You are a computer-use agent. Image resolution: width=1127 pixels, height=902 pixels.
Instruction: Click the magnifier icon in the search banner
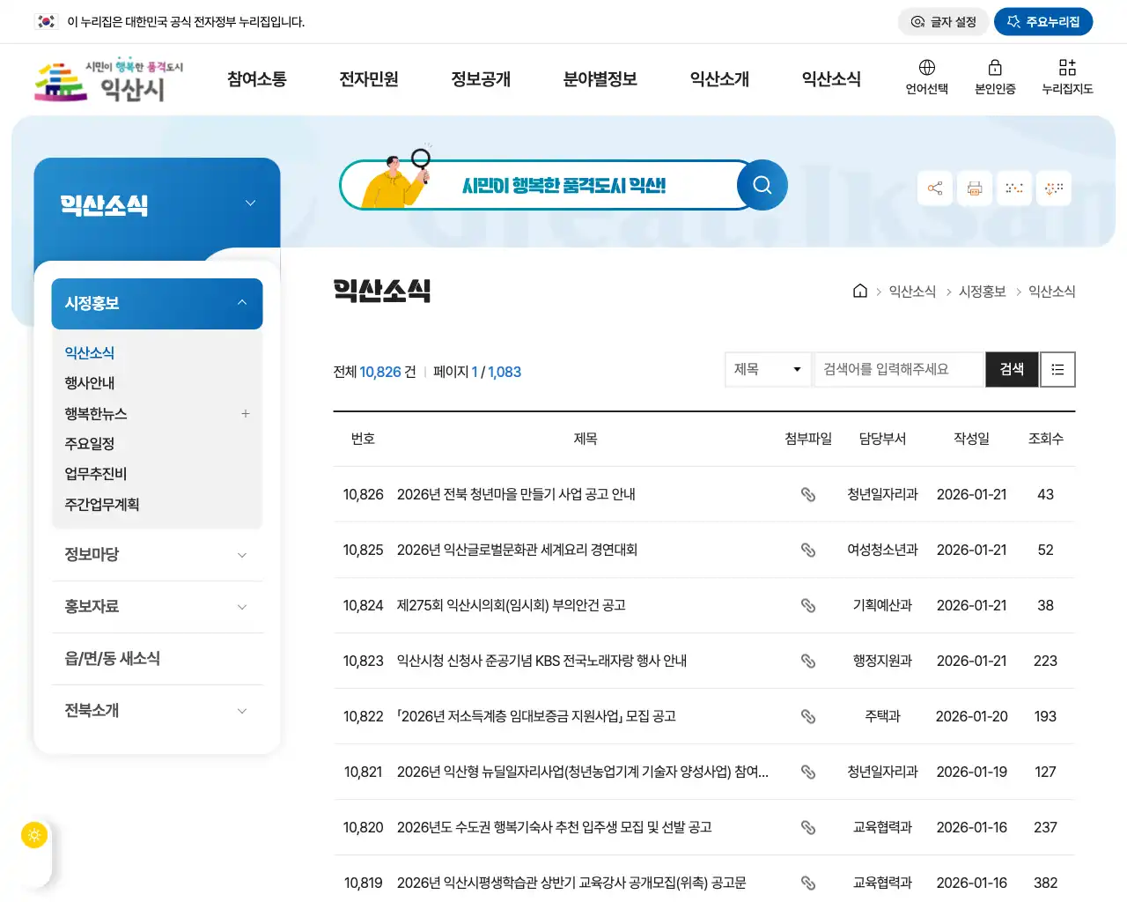click(762, 185)
